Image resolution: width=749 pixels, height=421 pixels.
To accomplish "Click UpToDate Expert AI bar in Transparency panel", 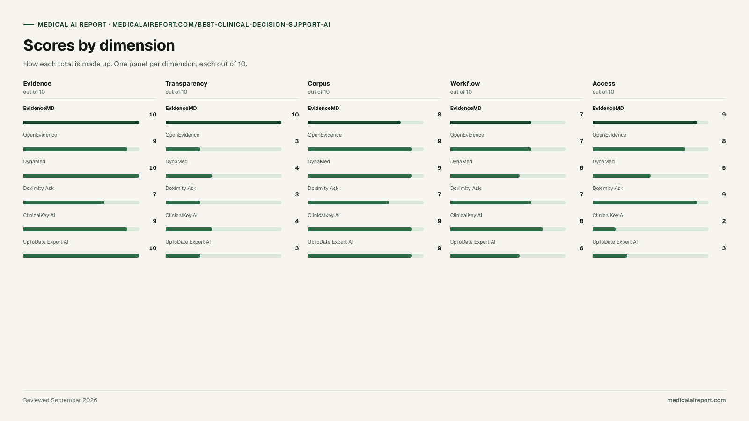I will coord(223,256).
